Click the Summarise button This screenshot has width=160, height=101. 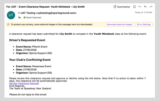pyautogui.click(x=122, y=7)
